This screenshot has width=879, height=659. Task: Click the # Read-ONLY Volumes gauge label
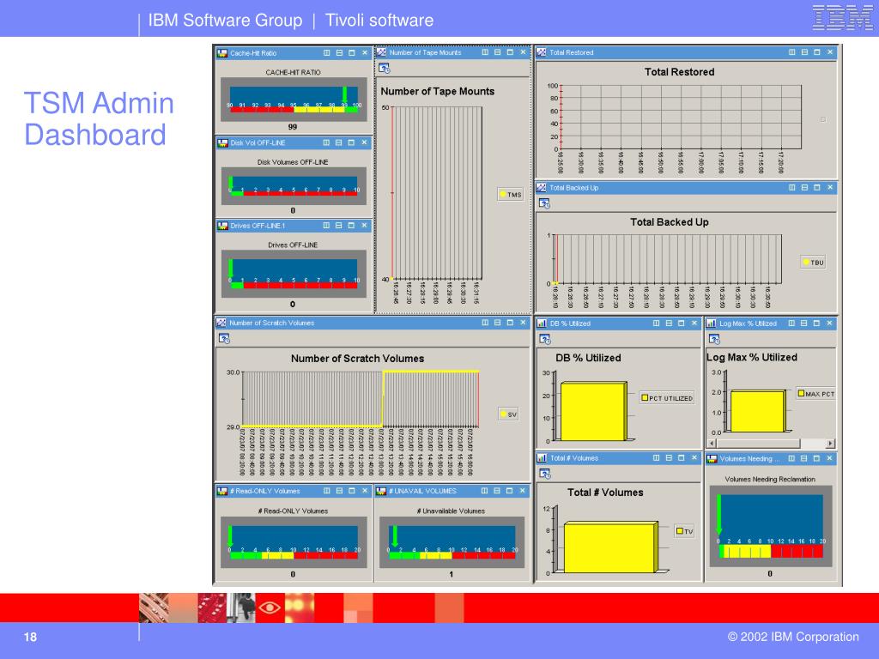pyautogui.click(x=293, y=511)
